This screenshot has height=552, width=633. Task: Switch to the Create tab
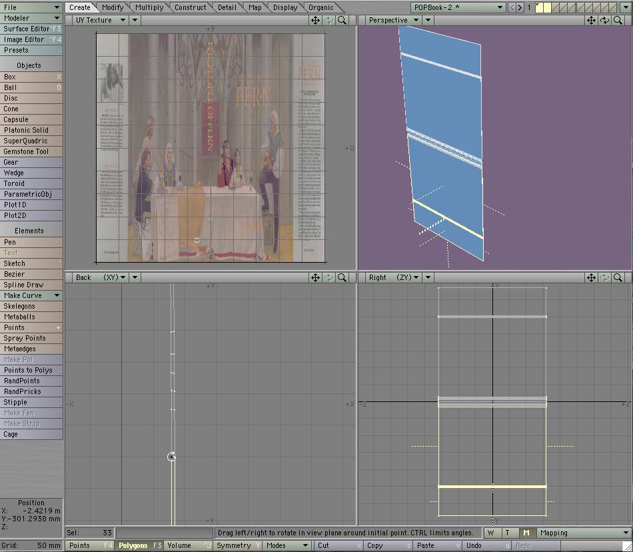pos(80,7)
